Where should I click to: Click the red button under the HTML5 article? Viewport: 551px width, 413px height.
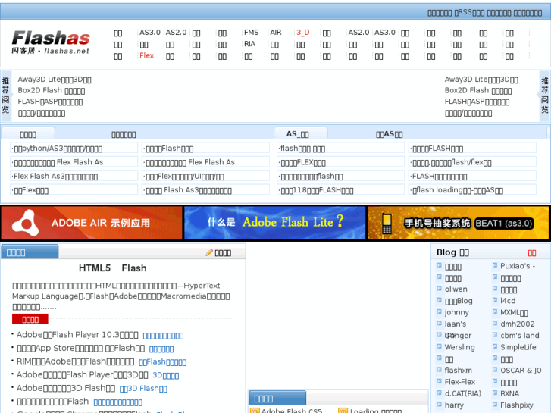[30, 319]
